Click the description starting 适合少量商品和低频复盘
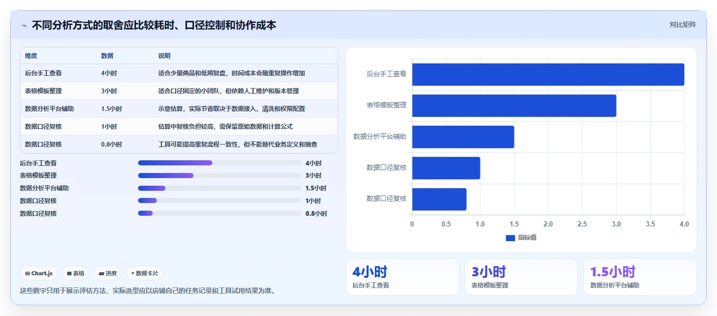717x316 pixels. pos(232,73)
